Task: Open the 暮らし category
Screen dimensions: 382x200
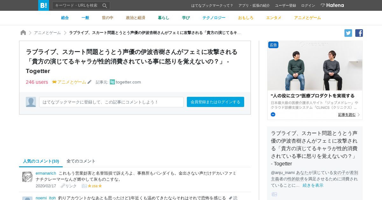Action: [164, 18]
